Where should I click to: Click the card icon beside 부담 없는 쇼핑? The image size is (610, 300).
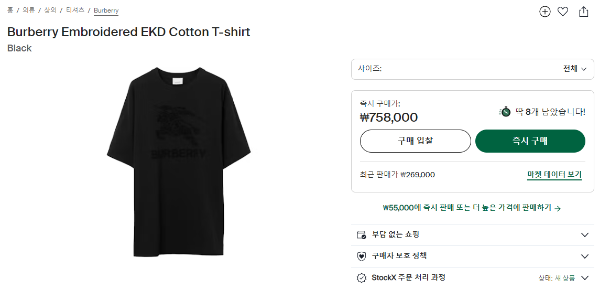[x=361, y=234]
